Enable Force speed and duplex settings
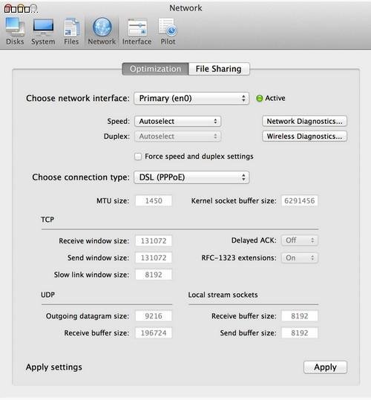Image resolution: width=371 pixels, height=400 pixels. [138, 157]
